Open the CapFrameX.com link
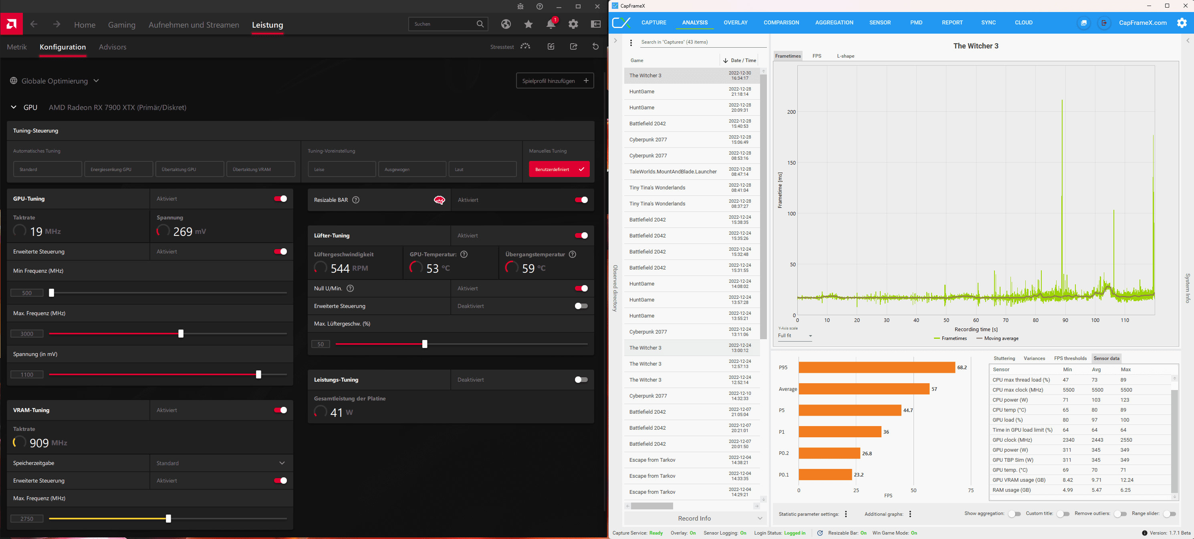The image size is (1194, 539). [x=1143, y=23]
